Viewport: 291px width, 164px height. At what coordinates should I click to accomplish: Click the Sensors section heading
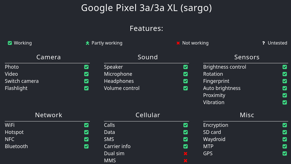point(247,57)
